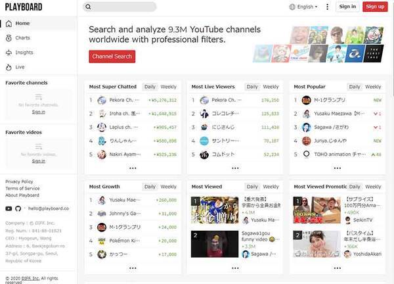Select Daily in Most Super Chatted
Viewport: 394px width, 284px height.
(x=150, y=87)
